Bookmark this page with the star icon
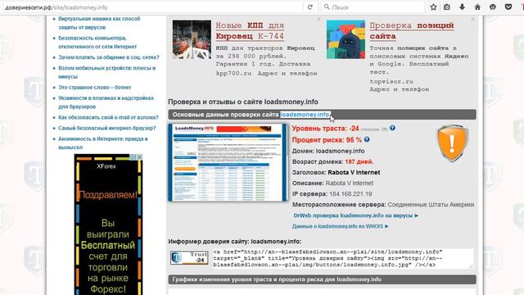 pos(433,7)
